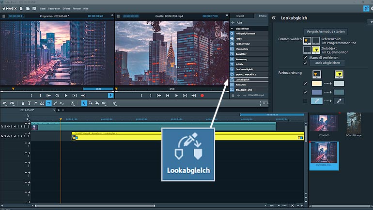Click the Redo arrow in the toolbar

click(12, 103)
